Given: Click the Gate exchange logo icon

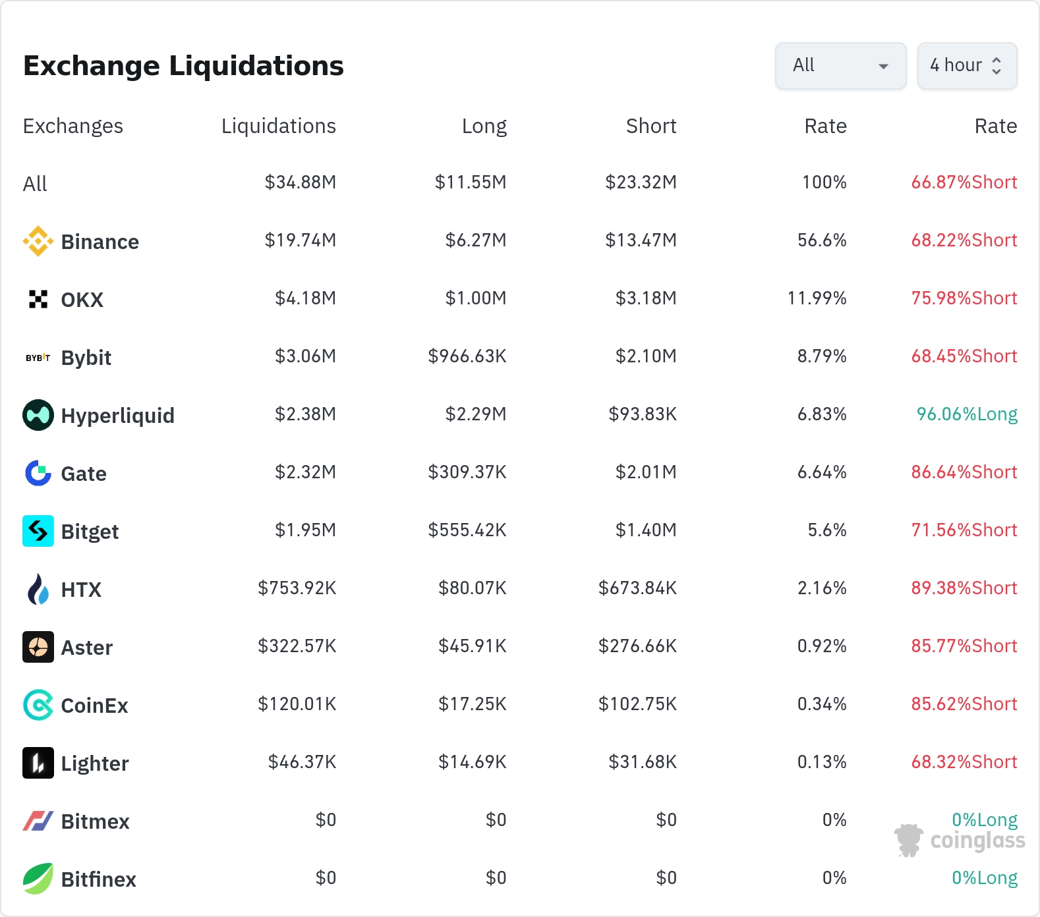Looking at the screenshot, I should (x=38, y=473).
